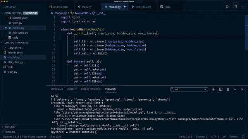Open todo in the project folder tree

[10, 67]
